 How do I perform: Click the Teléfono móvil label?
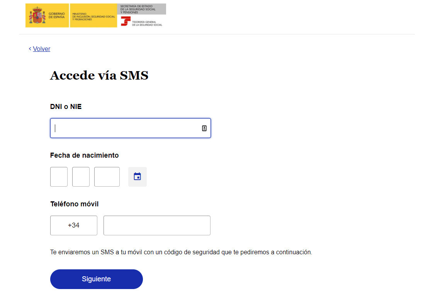[x=75, y=204]
